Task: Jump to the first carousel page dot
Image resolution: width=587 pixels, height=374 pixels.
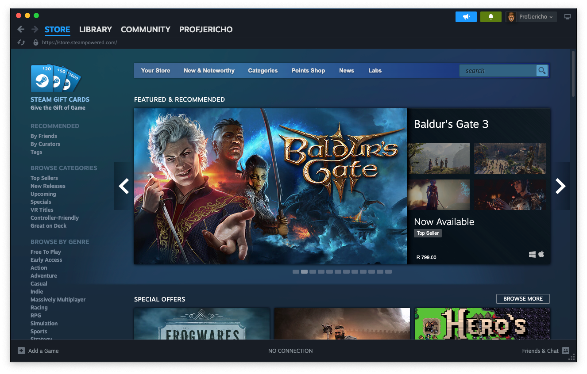Action: pos(296,272)
